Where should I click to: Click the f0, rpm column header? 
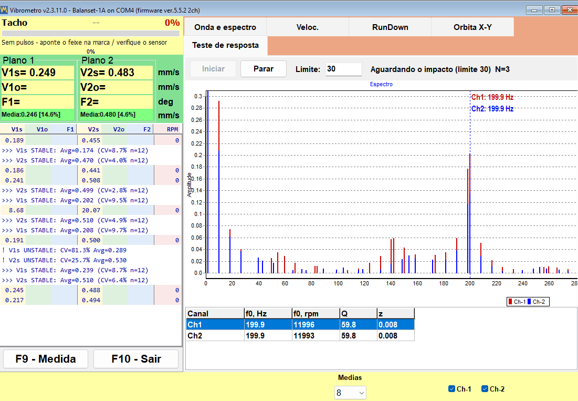316,314
